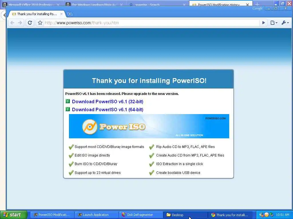Close the 'Thank you for installing' tab
The image size is (293, 219).
coord(61,14)
